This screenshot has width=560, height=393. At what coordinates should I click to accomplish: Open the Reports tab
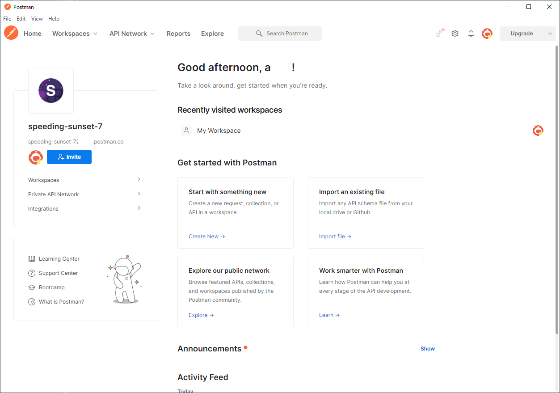(178, 34)
